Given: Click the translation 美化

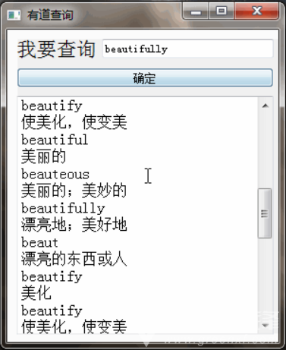Looking at the screenshot, I should tap(36, 293).
